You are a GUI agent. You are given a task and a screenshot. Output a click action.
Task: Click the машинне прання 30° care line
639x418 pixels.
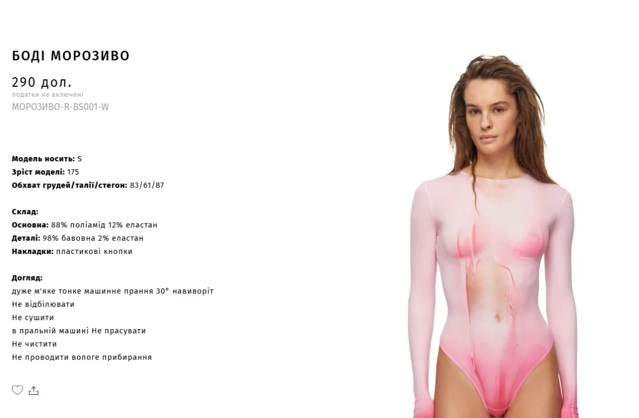click(113, 291)
